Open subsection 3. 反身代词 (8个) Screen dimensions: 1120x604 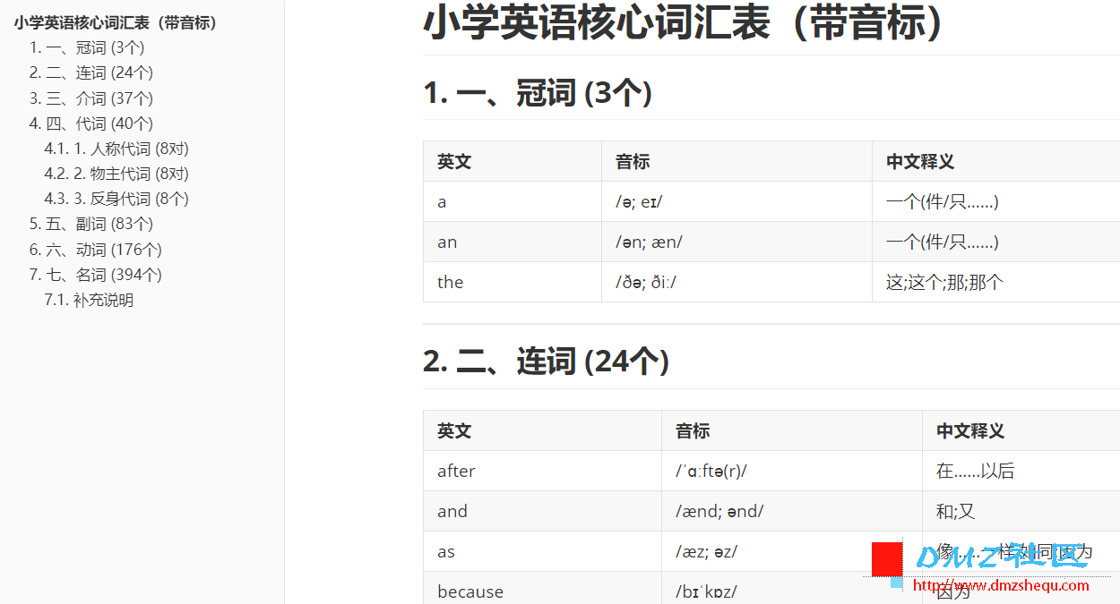116,199
